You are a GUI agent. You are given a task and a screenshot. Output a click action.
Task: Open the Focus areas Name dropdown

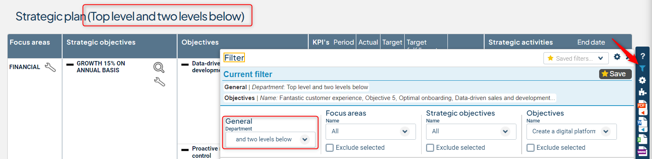coord(370,131)
